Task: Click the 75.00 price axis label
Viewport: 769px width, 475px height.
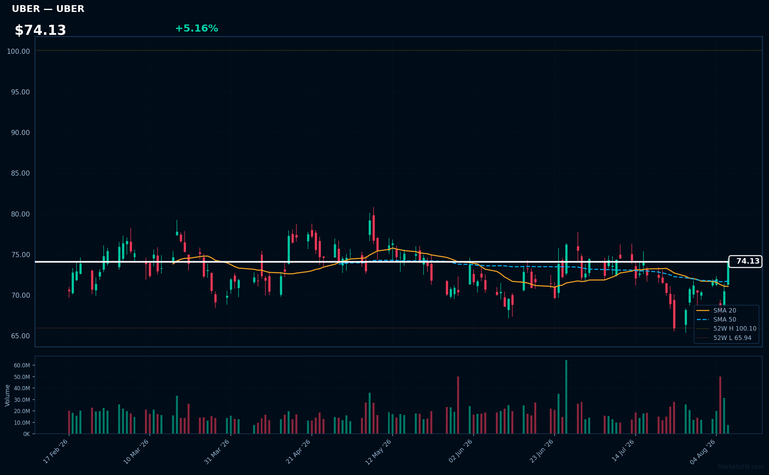Action: 20,255
